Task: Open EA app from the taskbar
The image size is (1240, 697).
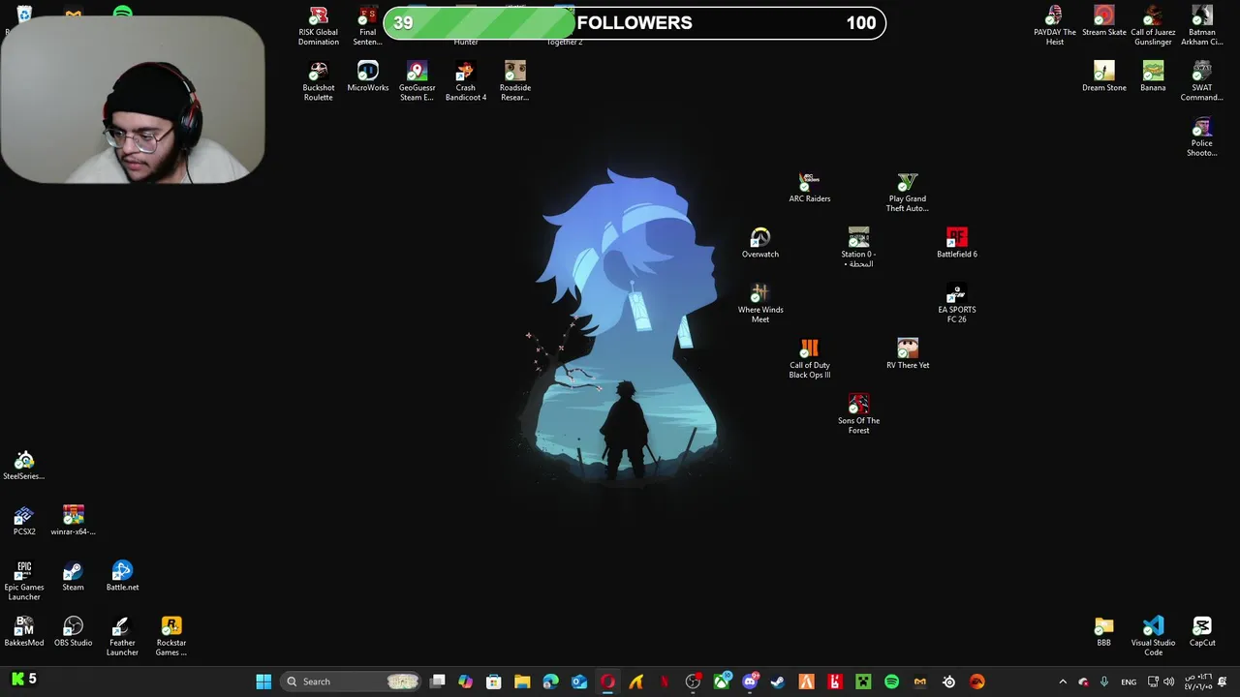Action: [976, 682]
